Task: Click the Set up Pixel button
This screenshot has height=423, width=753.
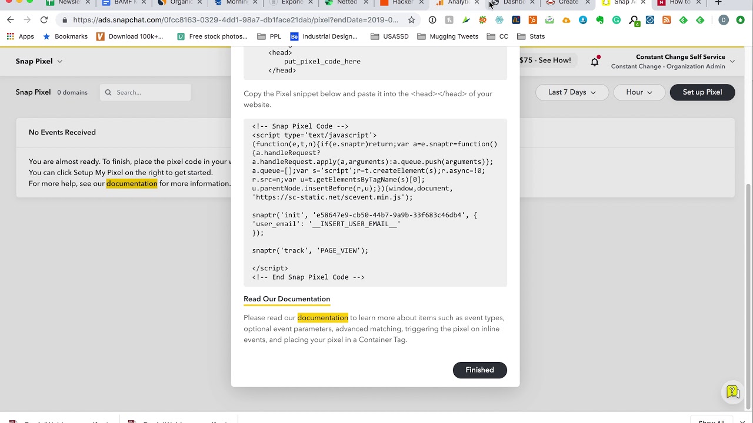Action: coord(702,92)
